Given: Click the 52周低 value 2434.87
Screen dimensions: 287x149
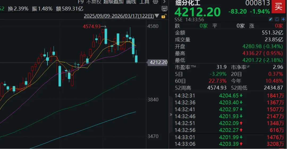Looking at the screenshot, I should click(273, 88).
